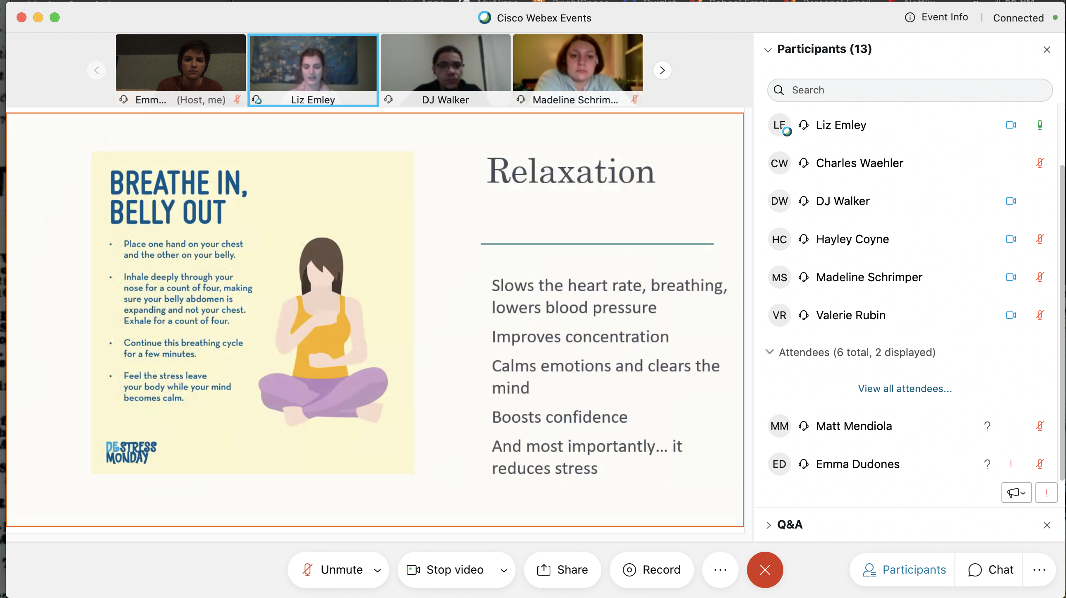
Task: Click Hayley Coyne's video camera icon
Action: (1011, 239)
